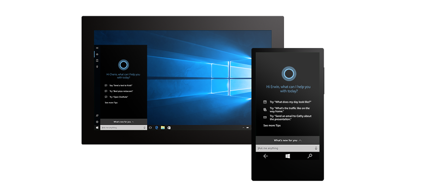Select the tip Try "What does my day look like?"
Screen dimensions: 427x192
click(291, 102)
